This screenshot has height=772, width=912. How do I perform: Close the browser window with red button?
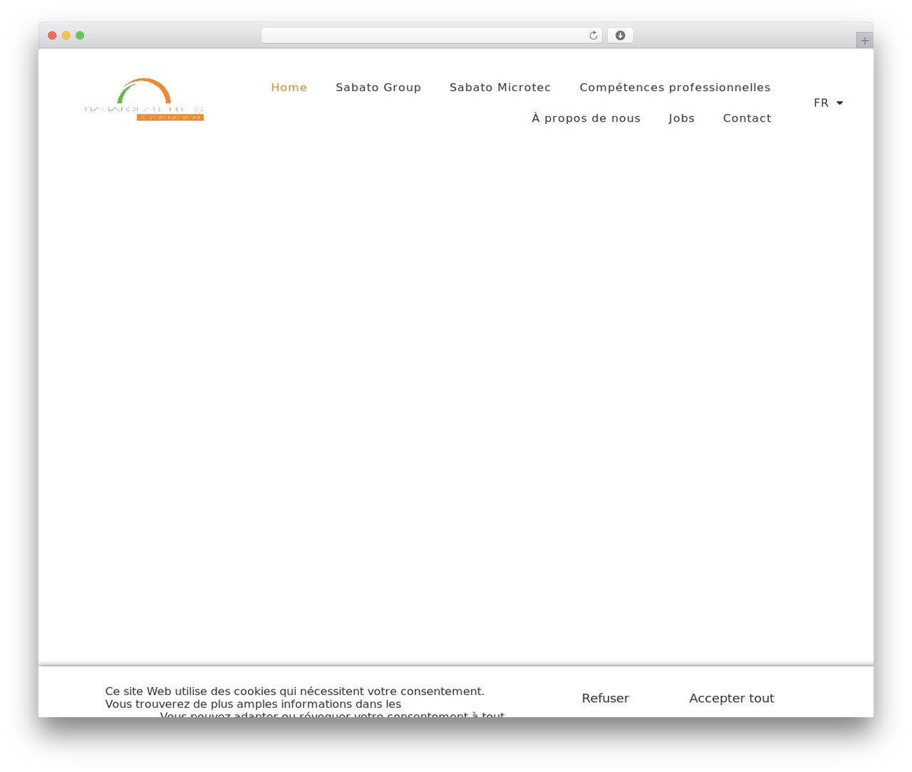[52, 36]
